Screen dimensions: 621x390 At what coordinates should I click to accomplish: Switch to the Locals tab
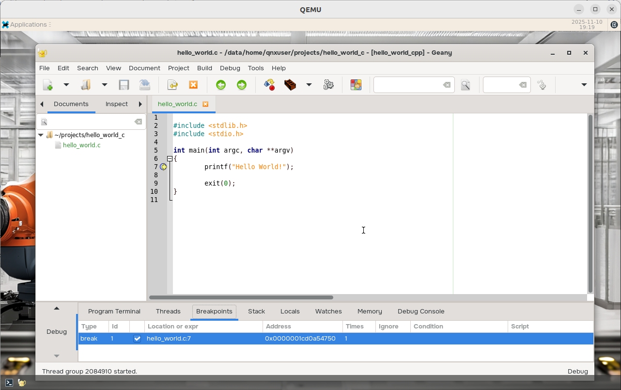(x=290, y=312)
